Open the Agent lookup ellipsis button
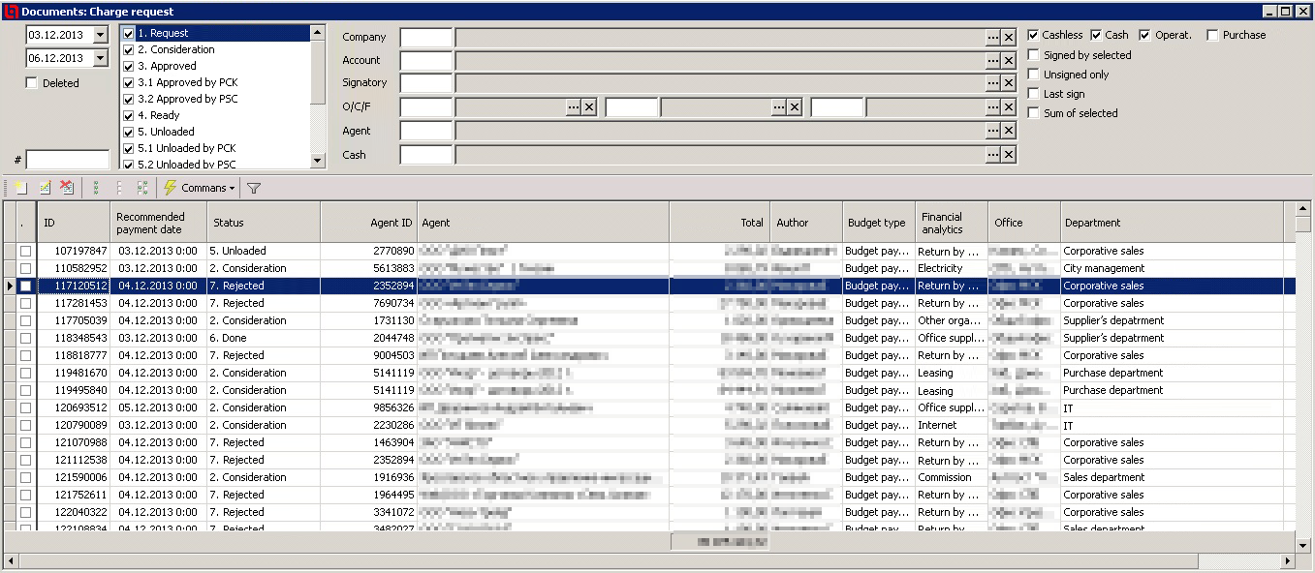This screenshot has height=573, width=1315. coord(993,131)
